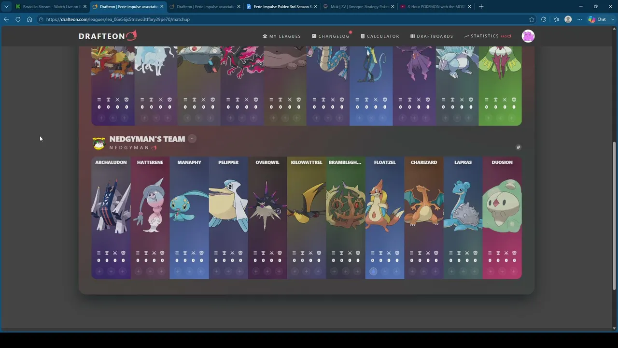Image resolution: width=618 pixels, height=348 pixels.
Task: Click the MANAPHY name label
Action: [x=189, y=162]
